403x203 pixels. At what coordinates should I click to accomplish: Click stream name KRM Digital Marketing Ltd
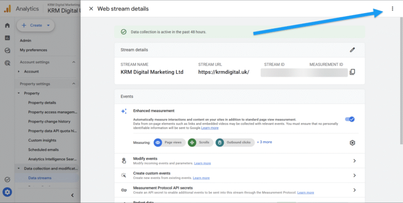(x=152, y=72)
